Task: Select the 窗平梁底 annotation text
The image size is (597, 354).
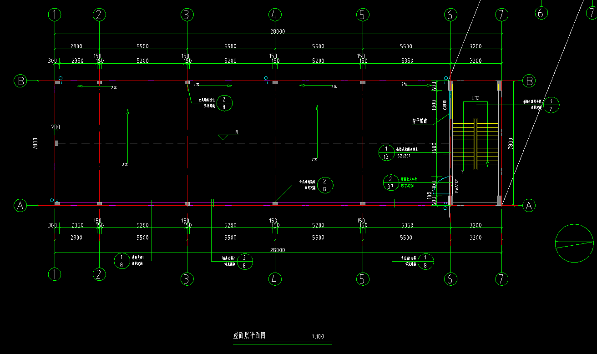Action: pyautogui.click(x=420, y=121)
